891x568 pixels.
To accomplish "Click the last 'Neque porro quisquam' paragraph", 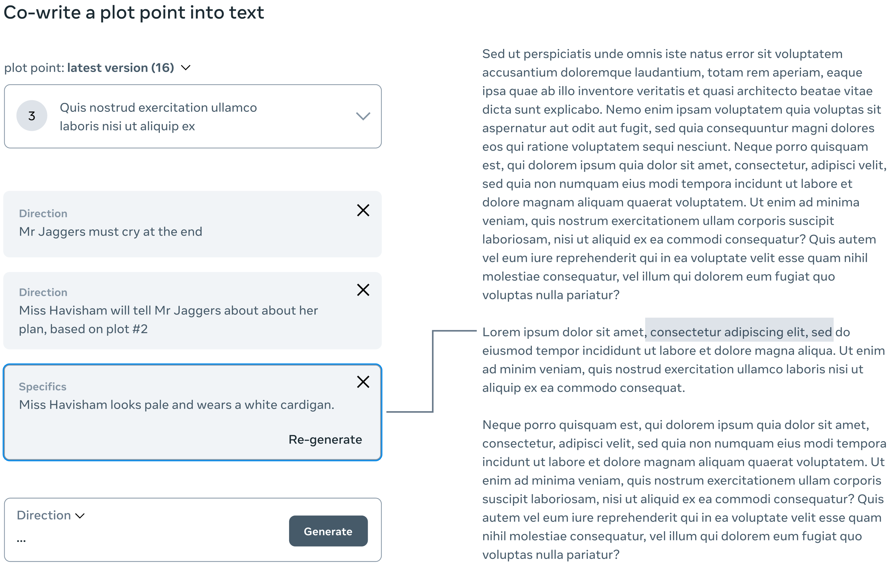I will pyautogui.click(x=681, y=490).
